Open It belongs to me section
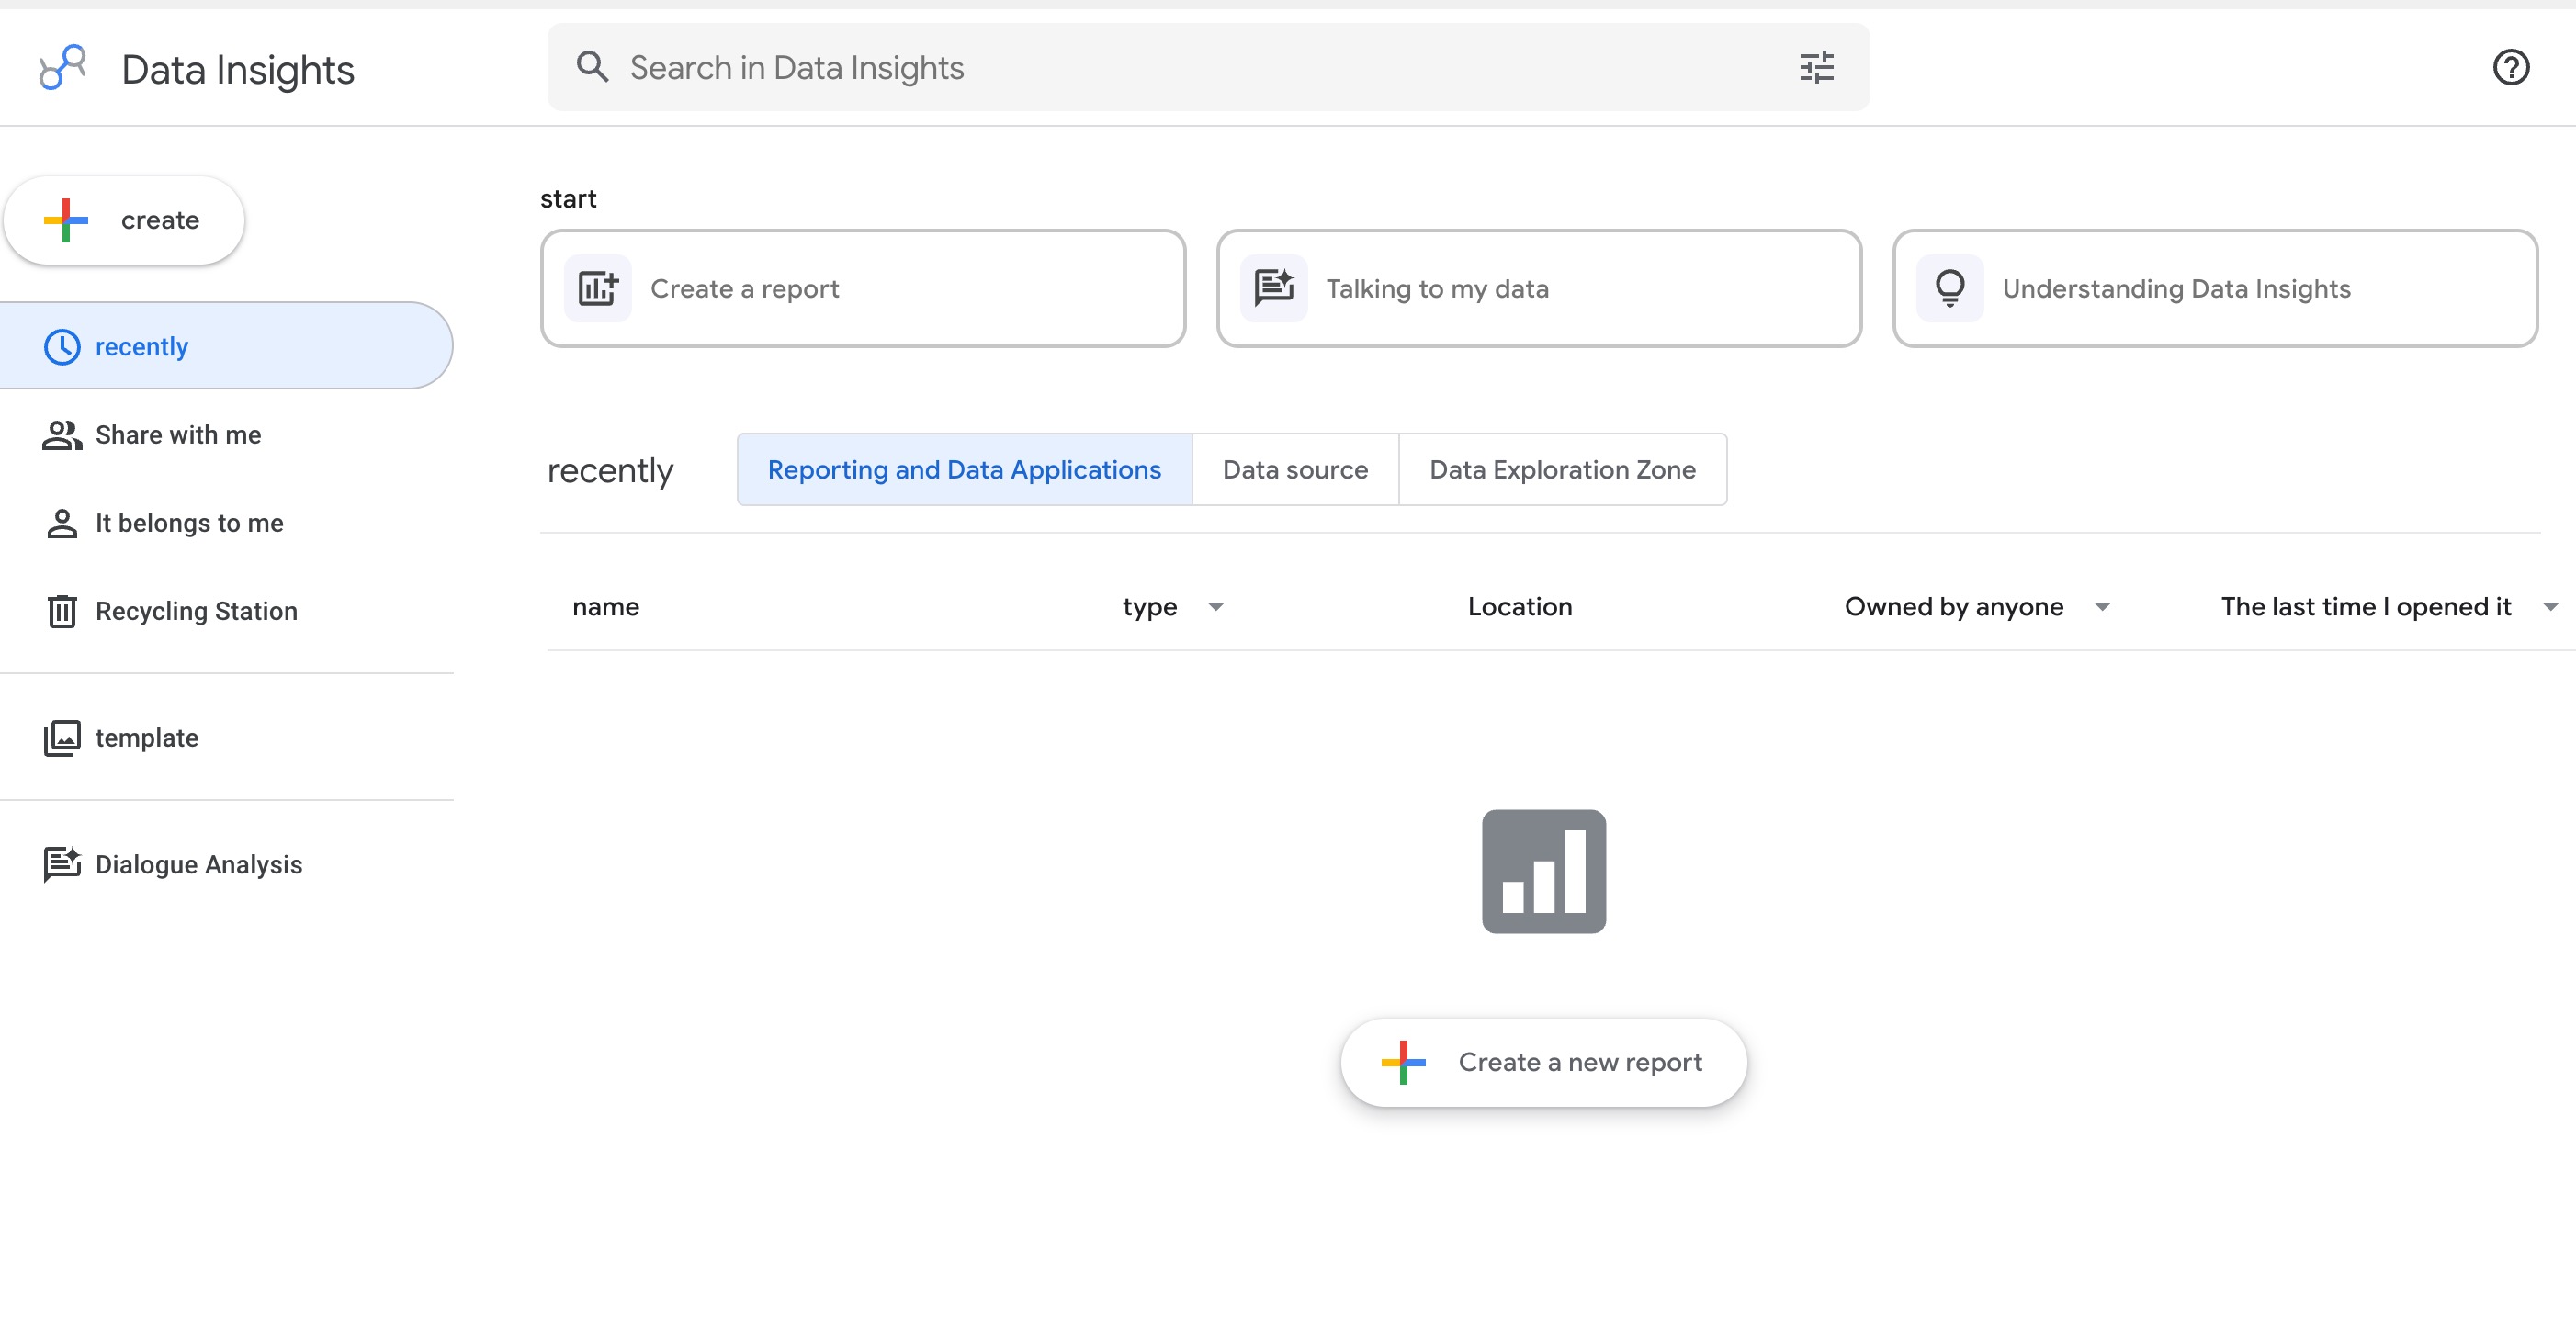Screen dimensions: 2576x1341 226,523
